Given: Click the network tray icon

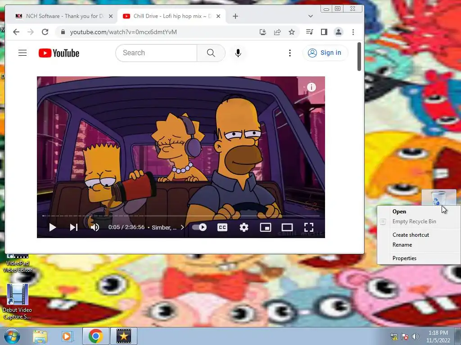Looking at the screenshot, I should click(x=393, y=336).
